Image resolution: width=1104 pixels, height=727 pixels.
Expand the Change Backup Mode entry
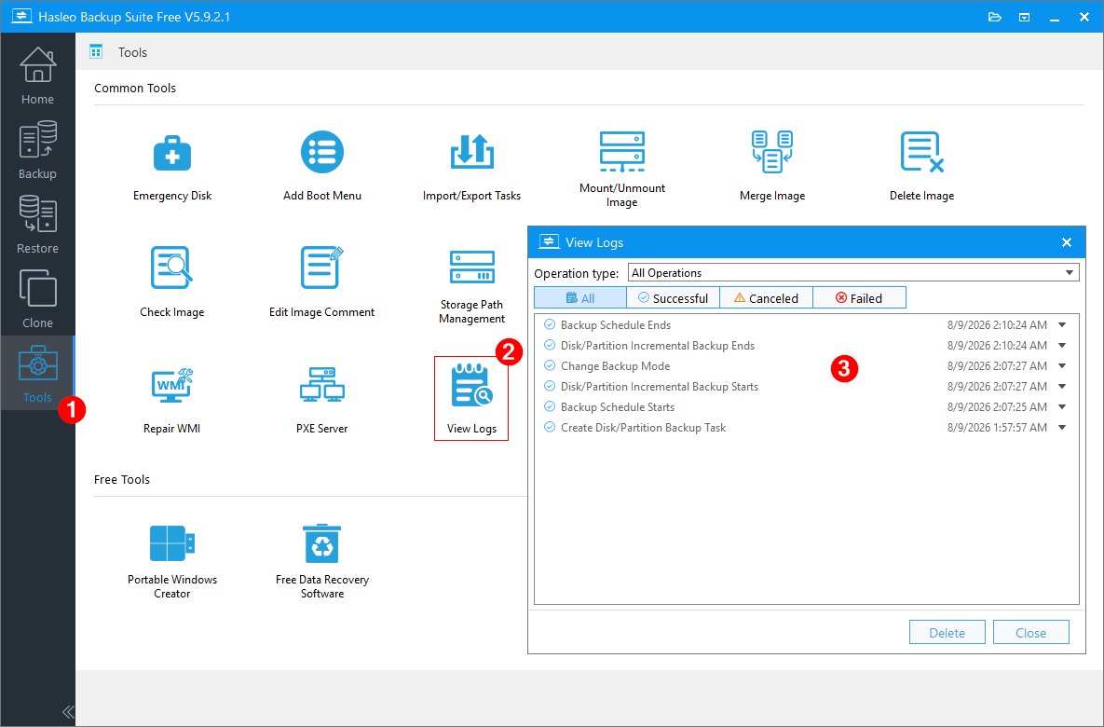tap(1062, 365)
